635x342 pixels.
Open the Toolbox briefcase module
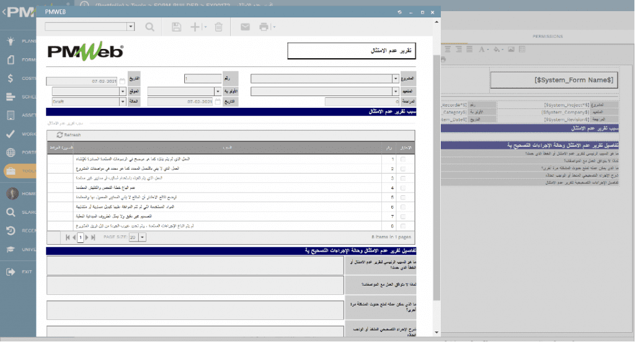click(x=11, y=171)
